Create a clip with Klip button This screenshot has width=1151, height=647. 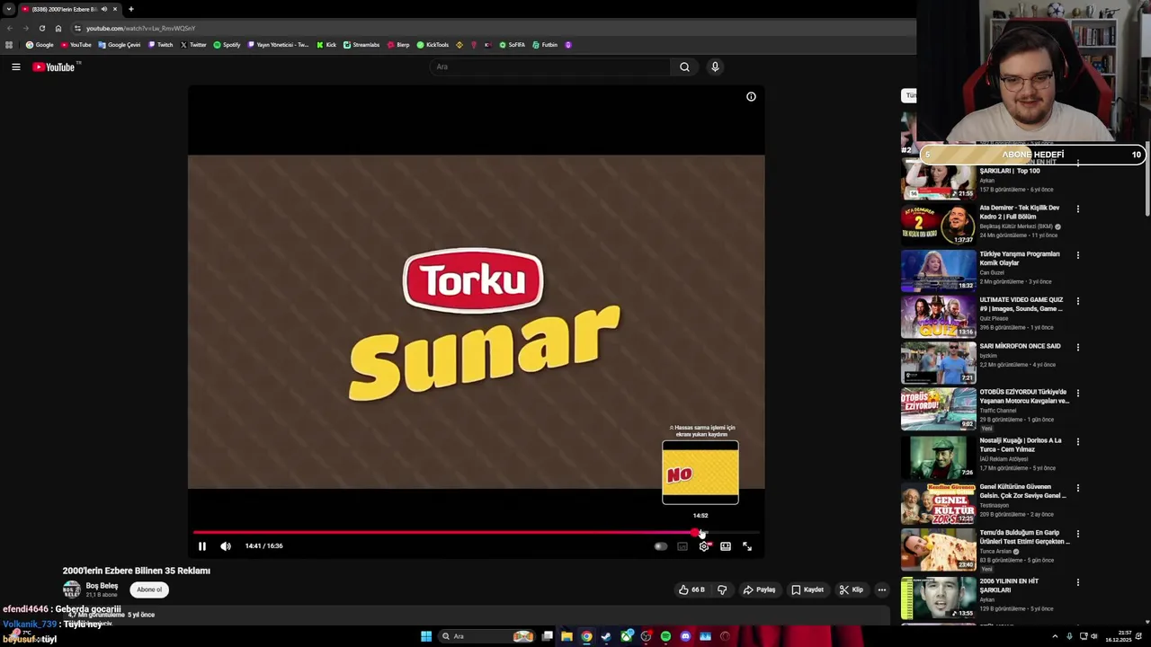tap(851, 590)
